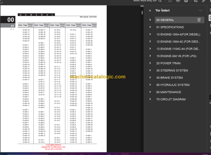This screenshot has width=211, height=155.
Task: Click table entry '12-05-21'
Action: pyautogui.click(x=42, y=39)
